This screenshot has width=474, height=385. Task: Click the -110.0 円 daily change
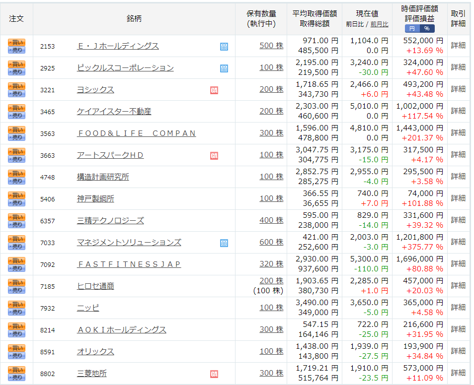[x=371, y=269]
